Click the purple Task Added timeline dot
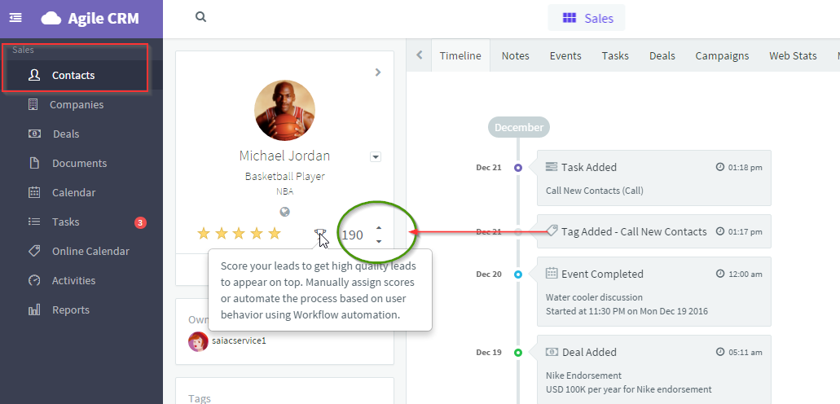840x404 pixels. tap(518, 168)
